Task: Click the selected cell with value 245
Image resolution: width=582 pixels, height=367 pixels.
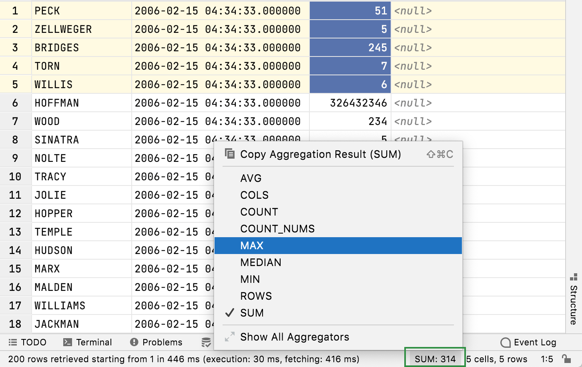Action: [x=350, y=48]
